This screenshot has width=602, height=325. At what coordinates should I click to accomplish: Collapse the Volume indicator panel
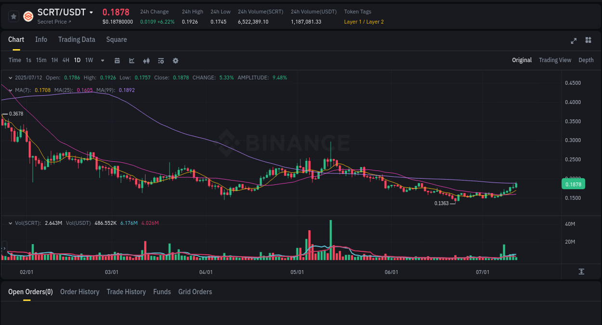coord(11,223)
